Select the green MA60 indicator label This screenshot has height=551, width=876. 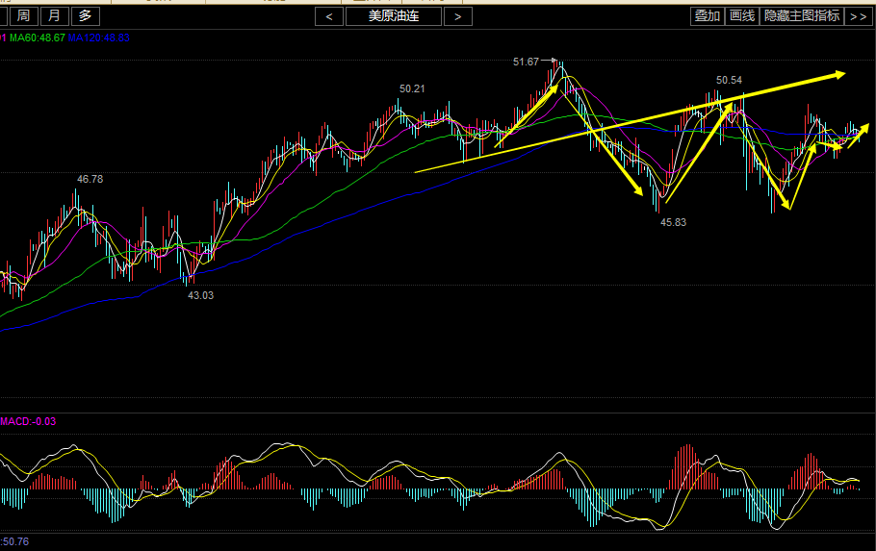pyautogui.click(x=38, y=38)
